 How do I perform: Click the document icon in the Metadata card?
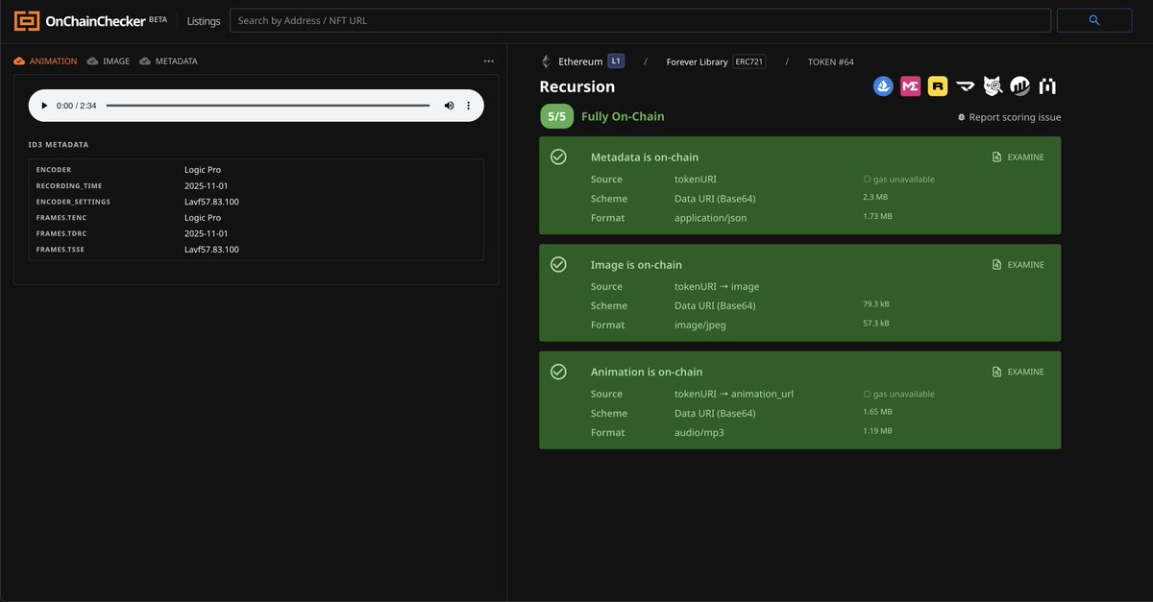click(996, 157)
